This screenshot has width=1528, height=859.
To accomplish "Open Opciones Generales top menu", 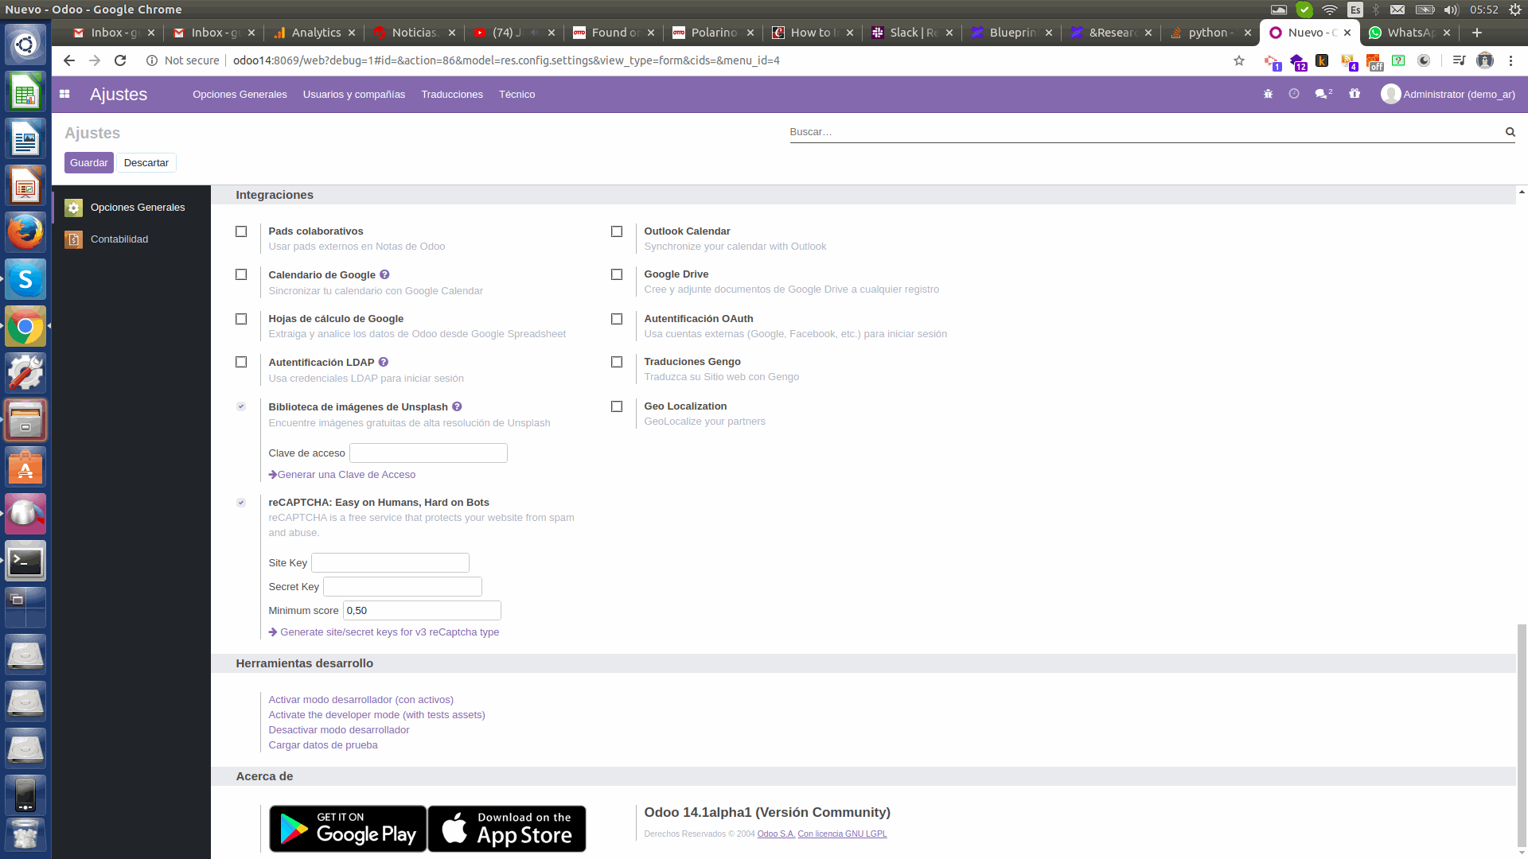I will click(x=240, y=94).
